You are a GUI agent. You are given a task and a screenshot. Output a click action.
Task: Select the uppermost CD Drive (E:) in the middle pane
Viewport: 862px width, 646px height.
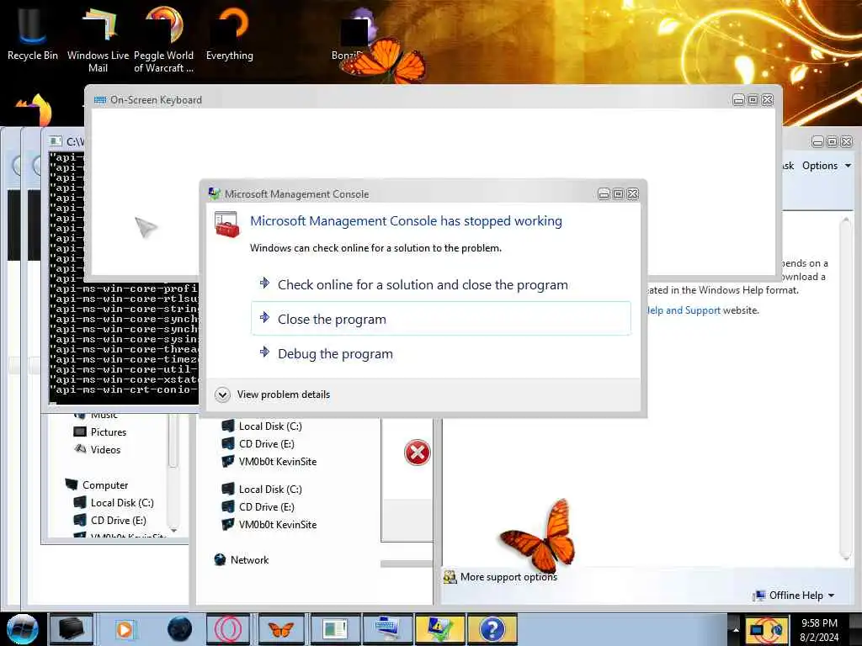pyautogui.click(x=258, y=444)
